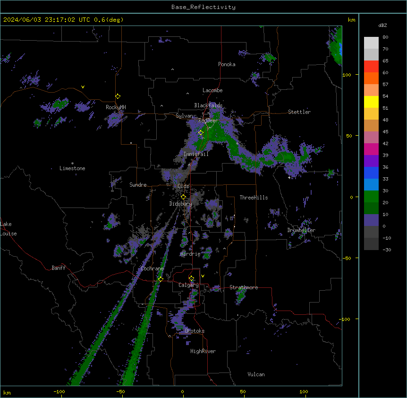Click the yellow diamond marker above Calgary
Image resolution: width=407 pixels, height=398 pixels.
pos(191,278)
